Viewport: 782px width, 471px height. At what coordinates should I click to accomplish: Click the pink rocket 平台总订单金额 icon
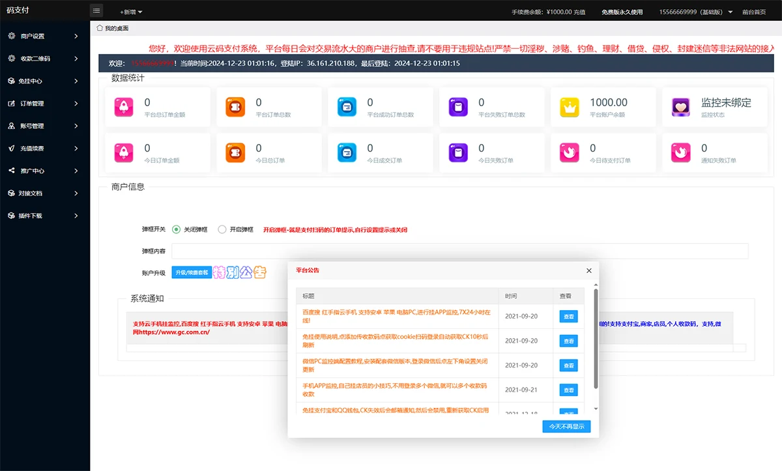pyautogui.click(x=124, y=107)
